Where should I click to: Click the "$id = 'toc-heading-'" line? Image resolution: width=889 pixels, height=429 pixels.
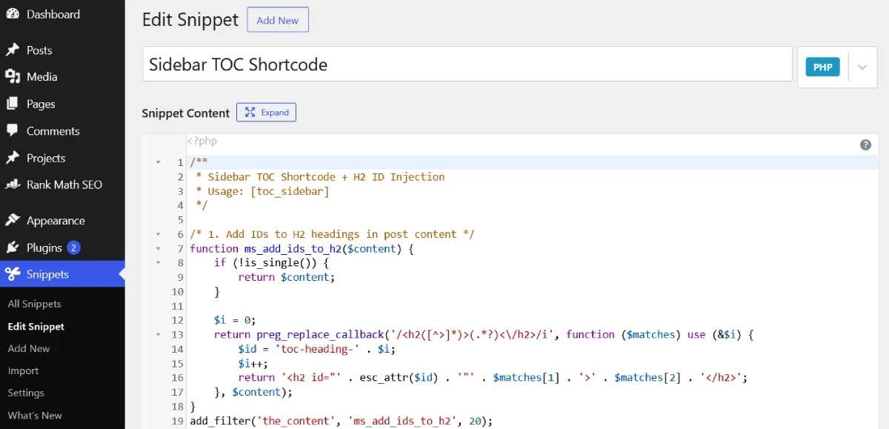pyautogui.click(x=316, y=349)
